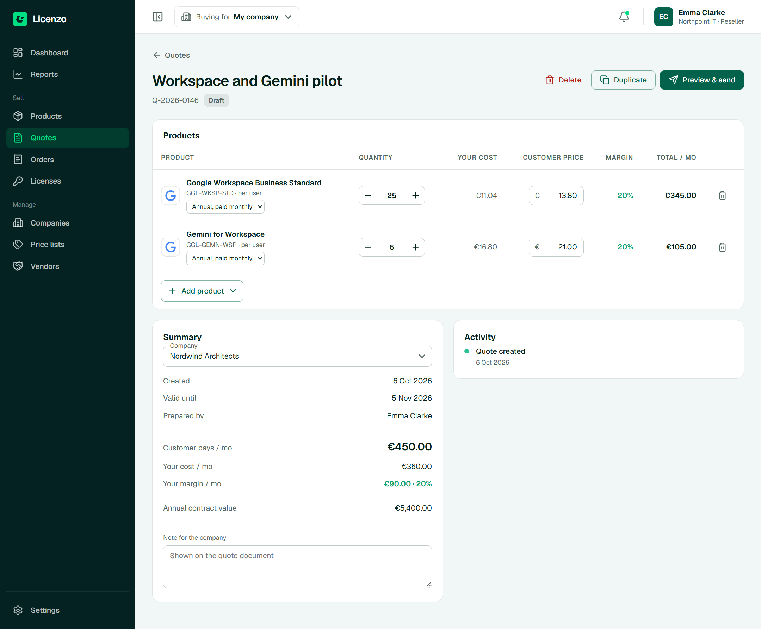Increase Gemini for Workspace quantity
761x629 pixels.
click(415, 247)
